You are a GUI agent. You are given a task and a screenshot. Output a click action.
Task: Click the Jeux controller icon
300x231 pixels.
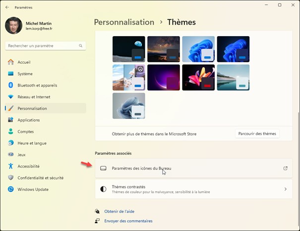pyautogui.click(x=11, y=154)
